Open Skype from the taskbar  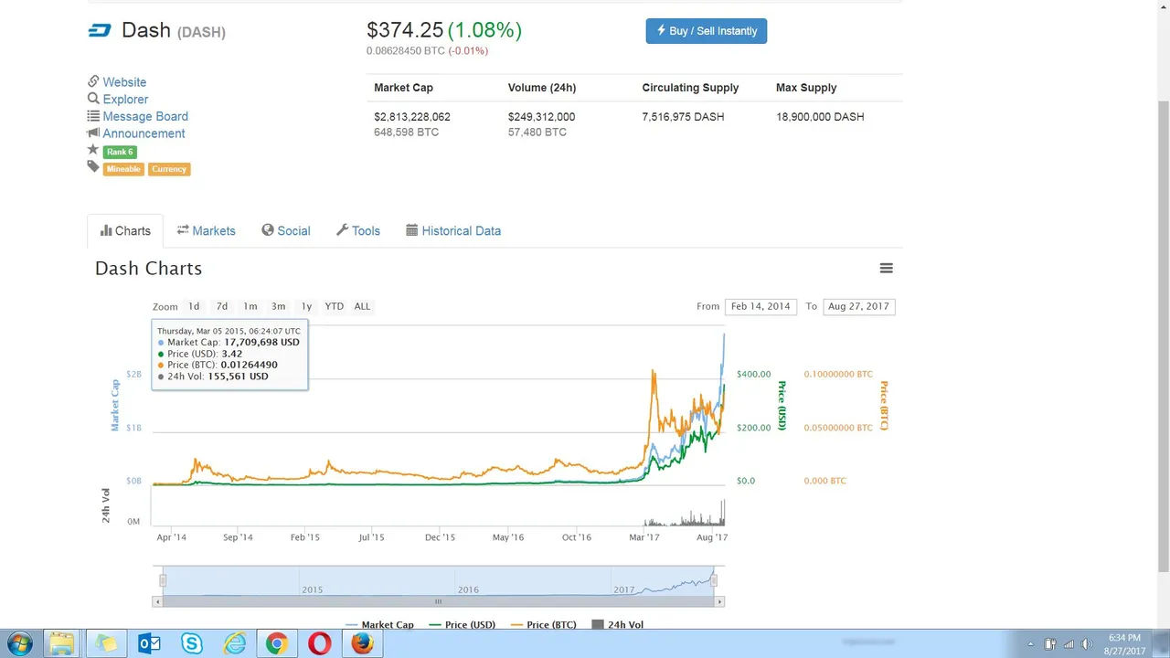[192, 643]
